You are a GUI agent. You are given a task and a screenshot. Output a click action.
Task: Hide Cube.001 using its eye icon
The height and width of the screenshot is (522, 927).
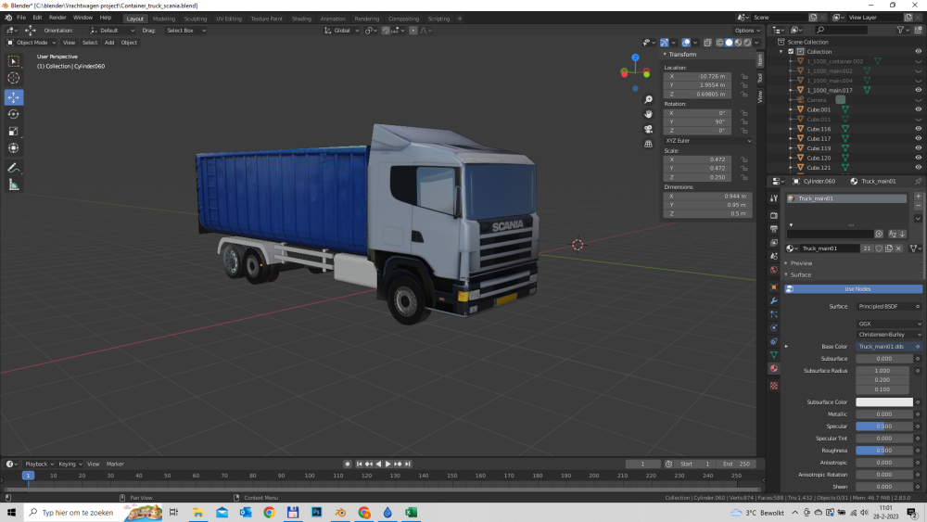click(919, 109)
